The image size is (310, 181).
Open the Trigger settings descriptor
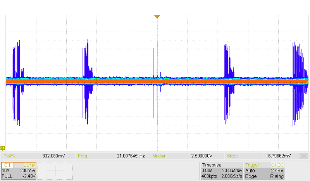tap(265, 170)
